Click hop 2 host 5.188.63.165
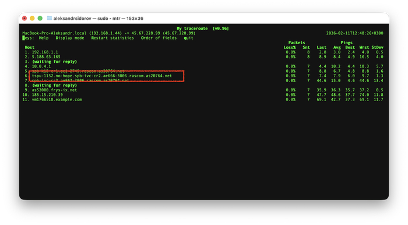 pyautogui.click(x=46, y=57)
